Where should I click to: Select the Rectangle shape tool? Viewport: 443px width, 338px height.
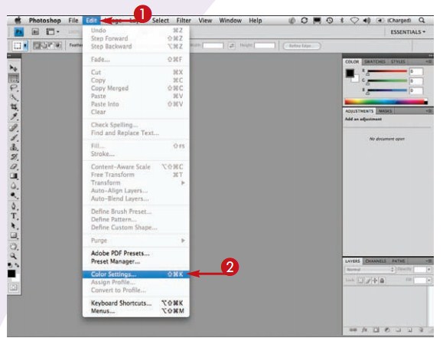(14, 235)
